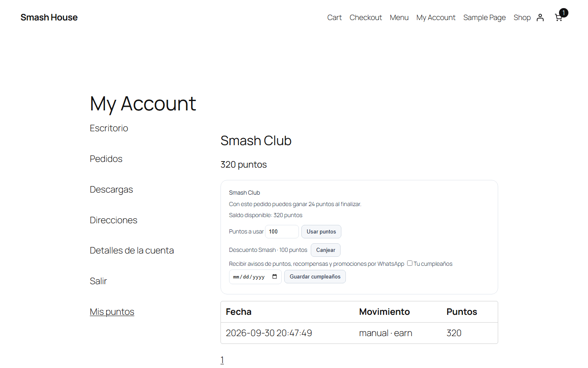Select Menu in the top navigation
588x368 pixels.
coord(399,18)
